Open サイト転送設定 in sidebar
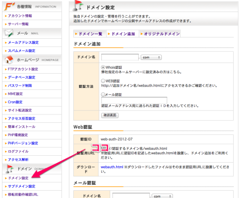246x198 pixels. [x=20, y=110]
